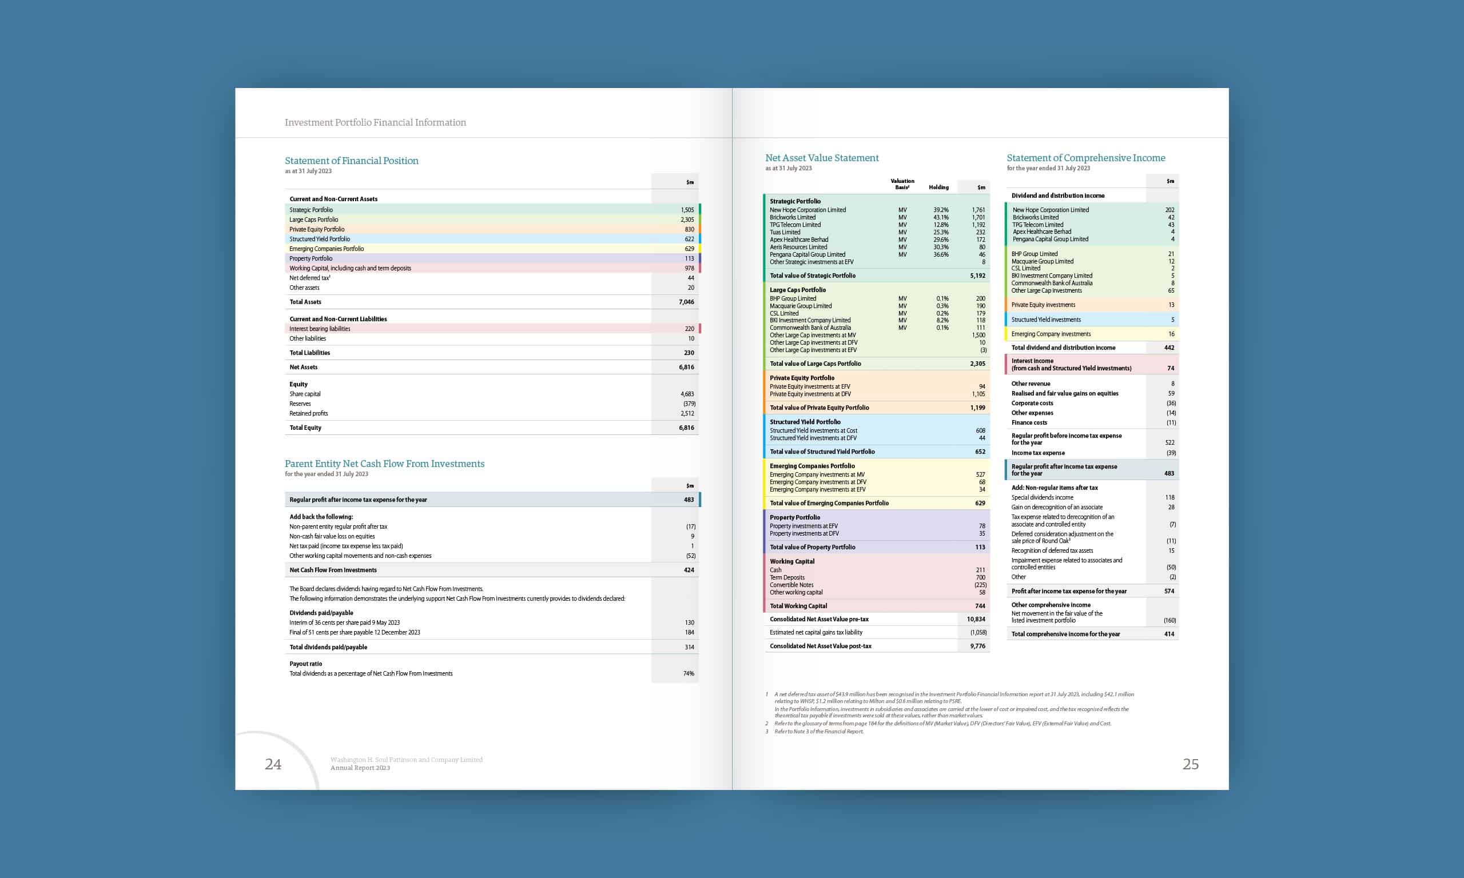The image size is (1464, 878).
Task: Click the 'Net Assets' row
Action: (x=492, y=367)
